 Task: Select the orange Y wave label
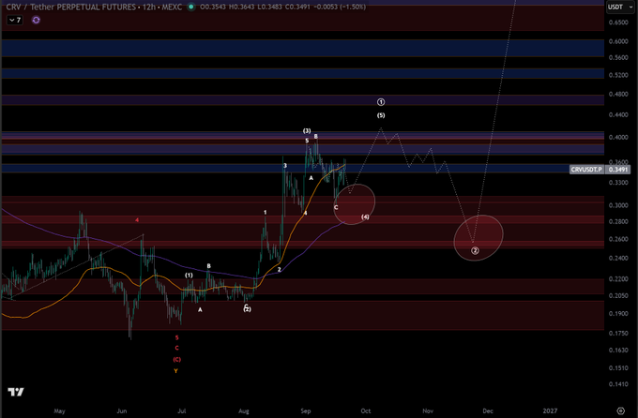pyautogui.click(x=175, y=371)
